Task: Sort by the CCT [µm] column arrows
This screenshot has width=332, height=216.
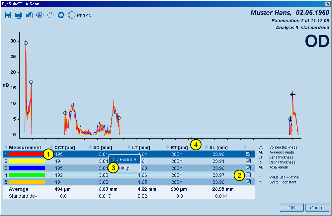Action: [x=51, y=148]
